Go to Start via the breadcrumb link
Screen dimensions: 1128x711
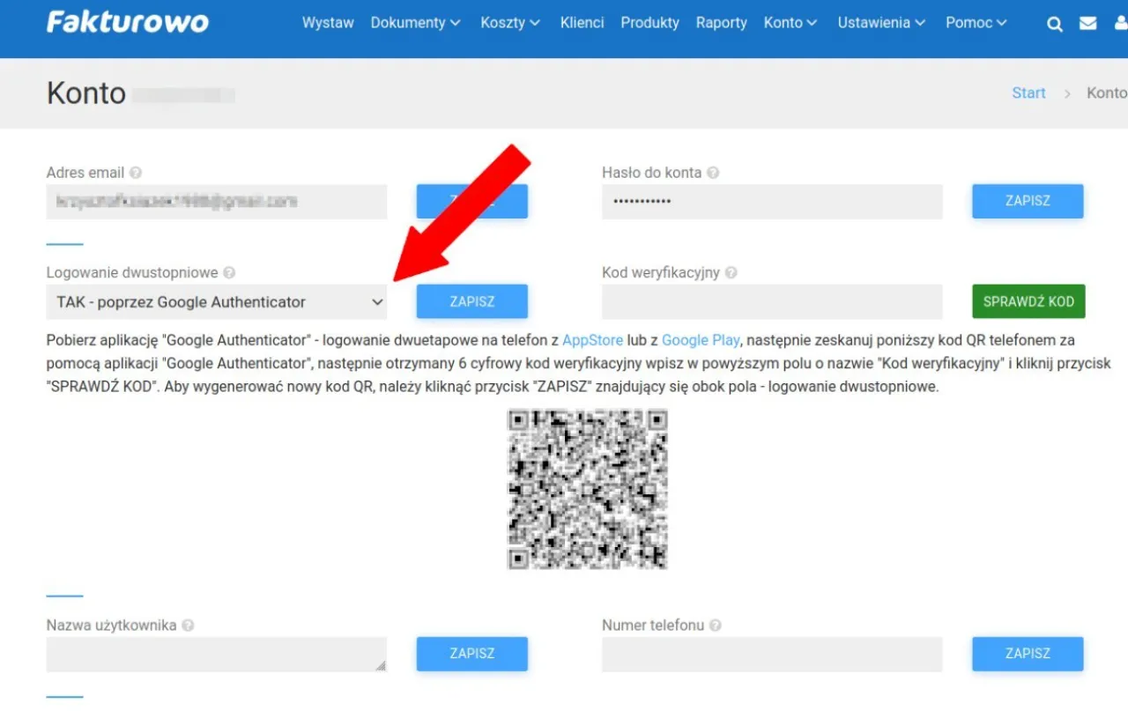(1028, 93)
